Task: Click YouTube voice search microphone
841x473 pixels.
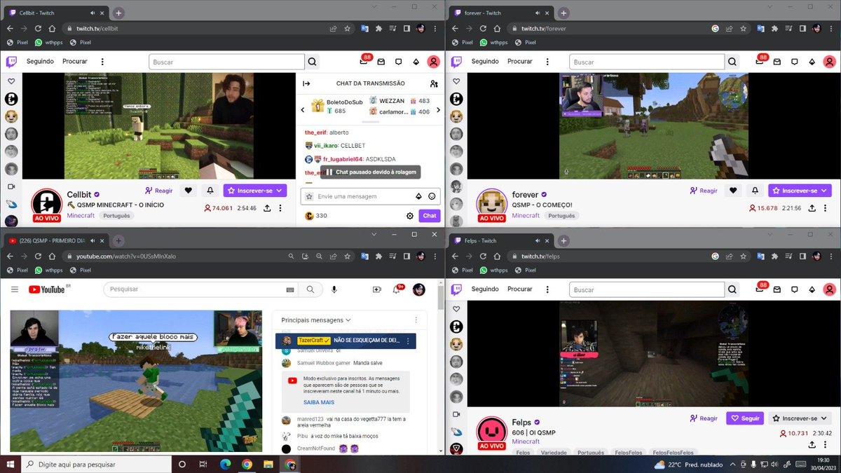Action: [x=334, y=289]
